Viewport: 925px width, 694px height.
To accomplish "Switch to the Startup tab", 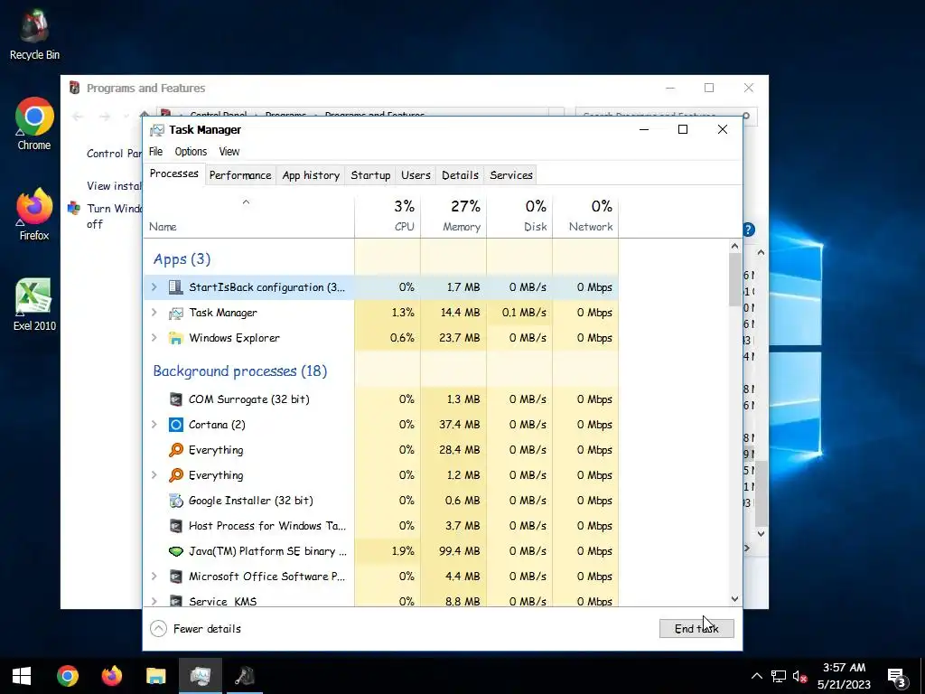I will [370, 175].
